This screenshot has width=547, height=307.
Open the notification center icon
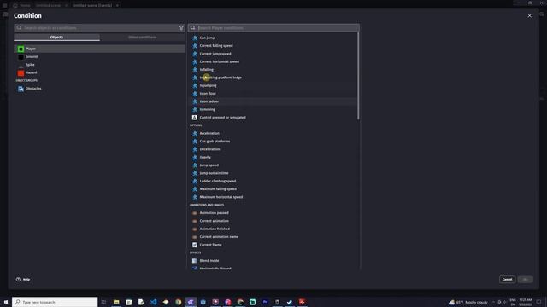[x=539, y=302]
